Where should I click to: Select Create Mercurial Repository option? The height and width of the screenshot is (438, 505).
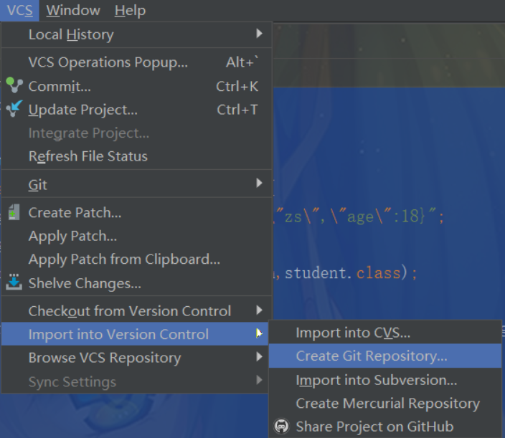point(385,404)
